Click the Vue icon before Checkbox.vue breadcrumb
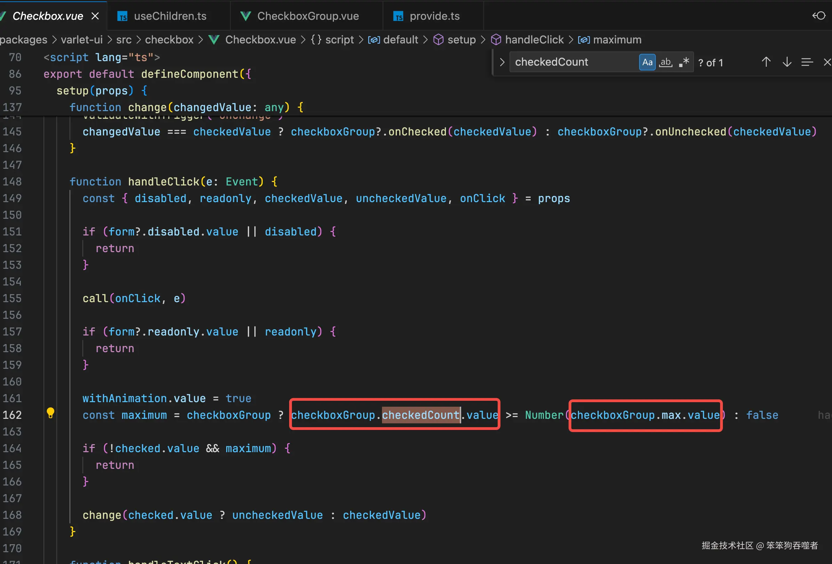The image size is (832, 564). pos(214,40)
